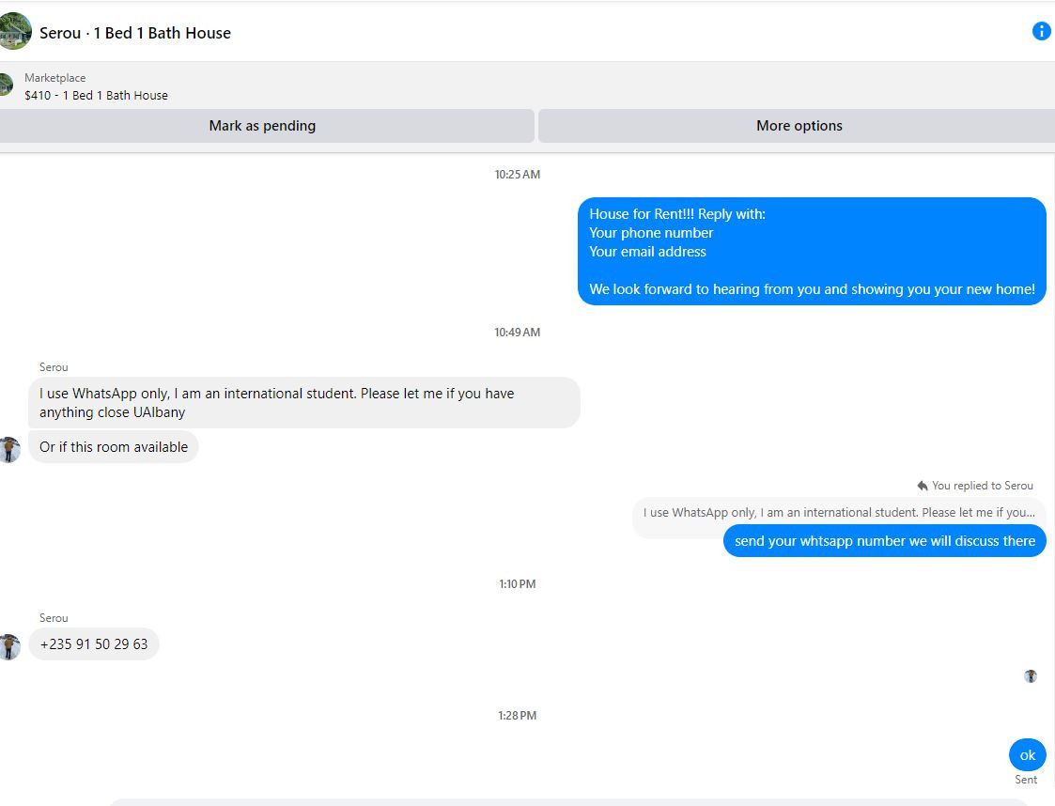Open quoted reply preview of Serou's message
The image size is (1055, 806).
tap(839, 513)
